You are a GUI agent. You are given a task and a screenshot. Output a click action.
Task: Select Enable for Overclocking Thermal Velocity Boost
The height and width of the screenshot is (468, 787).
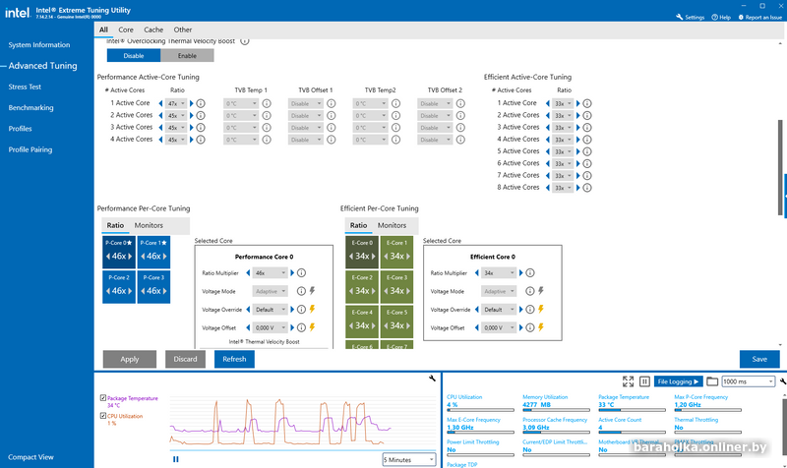(187, 56)
